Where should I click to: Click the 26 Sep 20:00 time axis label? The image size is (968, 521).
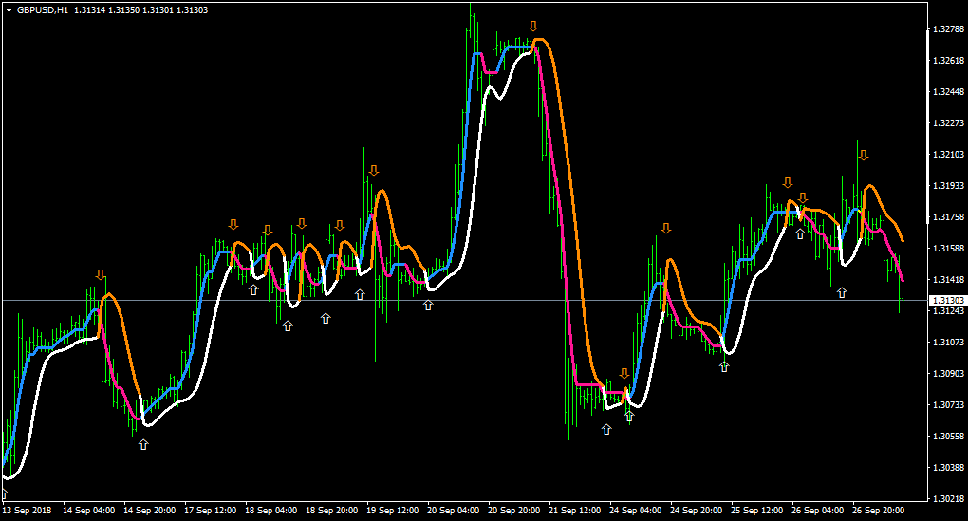[879, 511]
